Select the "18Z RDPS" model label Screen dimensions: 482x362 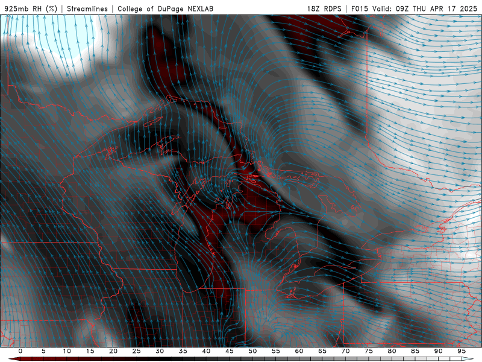(324, 8)
